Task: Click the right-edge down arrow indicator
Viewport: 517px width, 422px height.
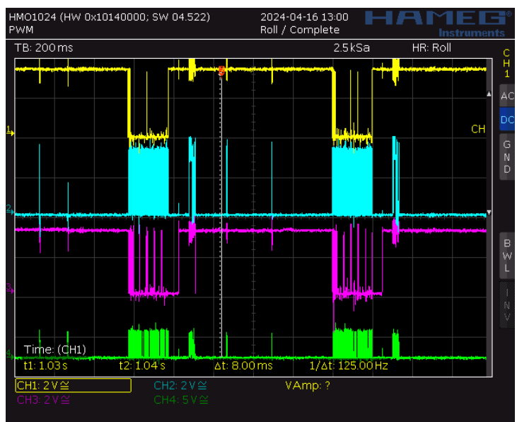Action: (488, 213)
